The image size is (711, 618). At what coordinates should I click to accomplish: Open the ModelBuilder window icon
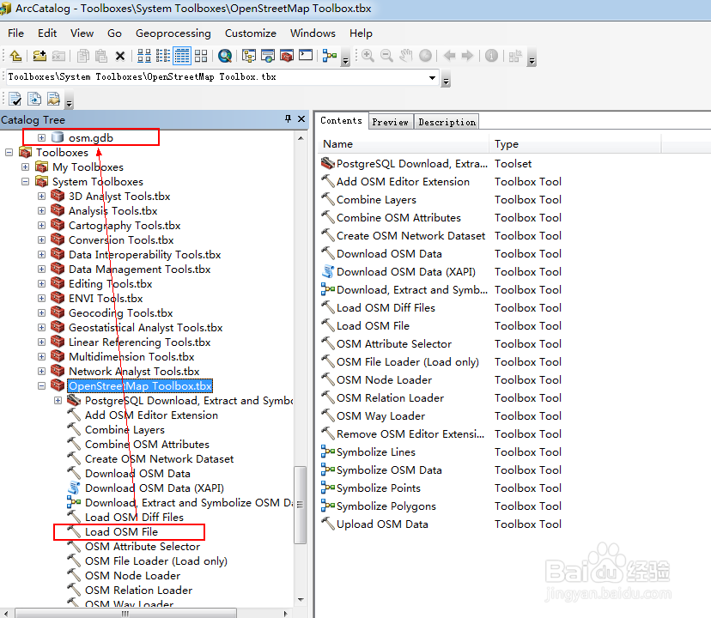[x=329, y=56]
